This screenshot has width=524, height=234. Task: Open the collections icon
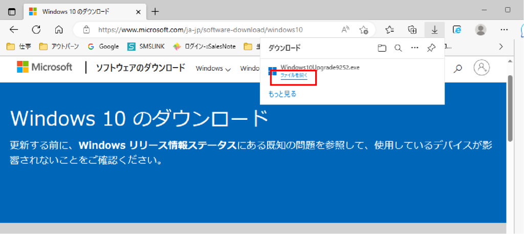coord(412,30)
